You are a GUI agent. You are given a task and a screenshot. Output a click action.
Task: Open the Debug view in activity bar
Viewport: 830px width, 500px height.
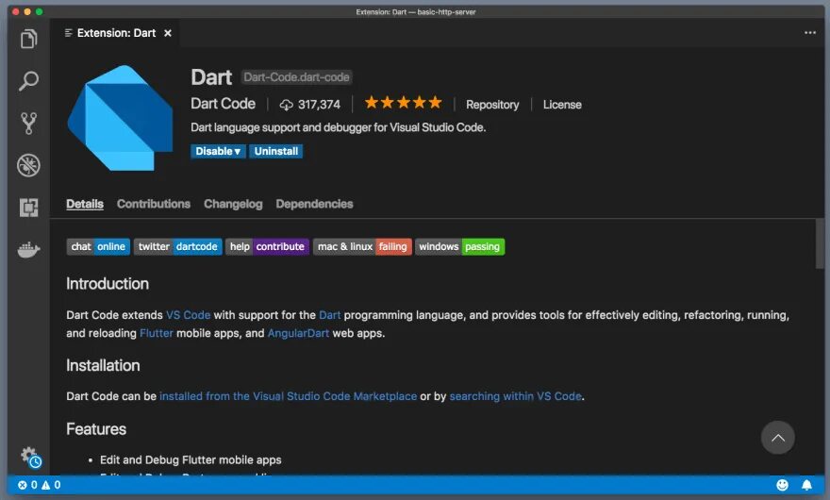(28, 165)
